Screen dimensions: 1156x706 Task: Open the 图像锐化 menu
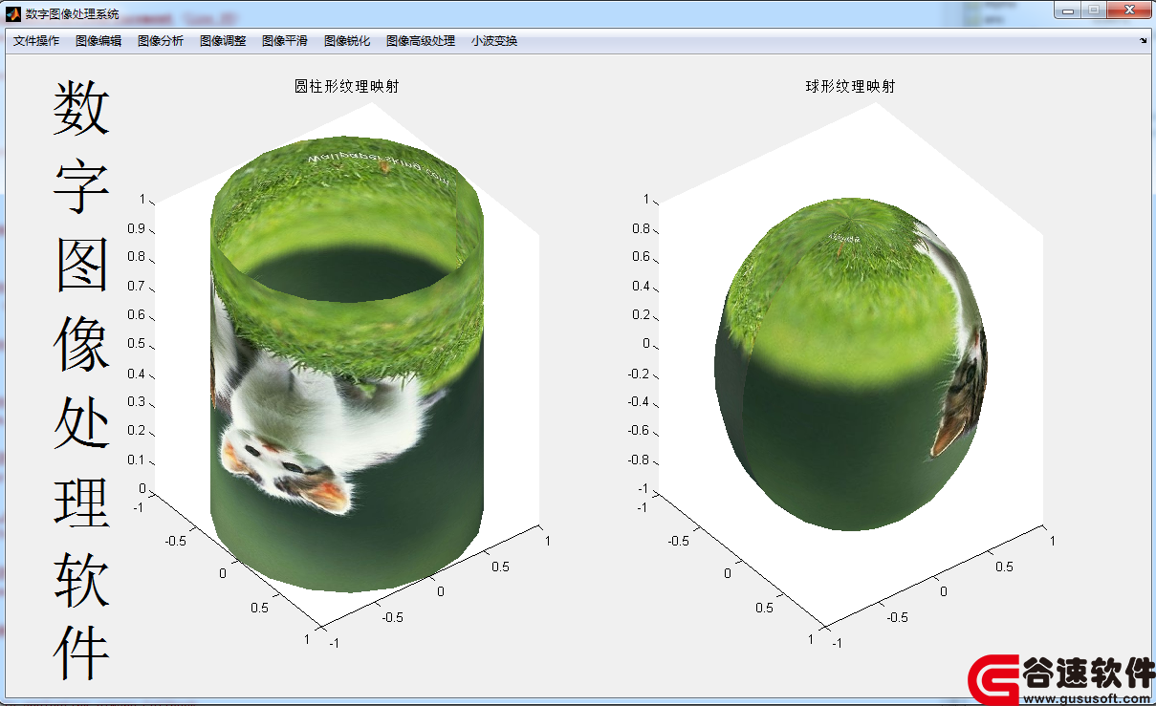[x=347, y=41]
